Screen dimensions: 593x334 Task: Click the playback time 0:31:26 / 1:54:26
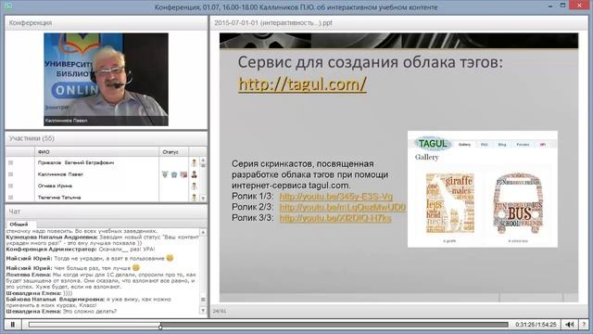point(536,325)
